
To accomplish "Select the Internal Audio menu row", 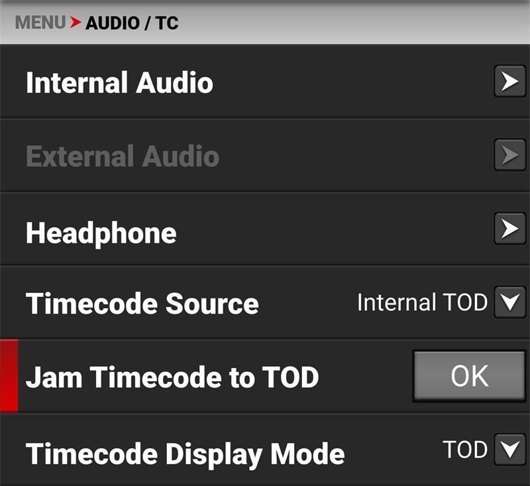I will click(x=119, y=84).
